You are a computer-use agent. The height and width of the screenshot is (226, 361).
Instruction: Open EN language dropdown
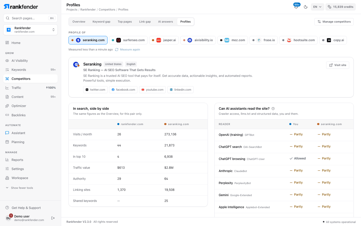[317, 7]
